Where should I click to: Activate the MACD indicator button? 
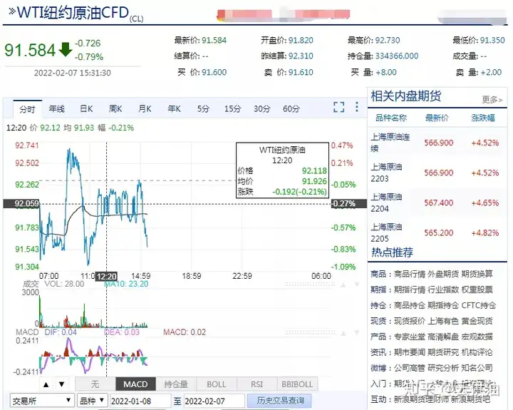click(x=135, y=384)
